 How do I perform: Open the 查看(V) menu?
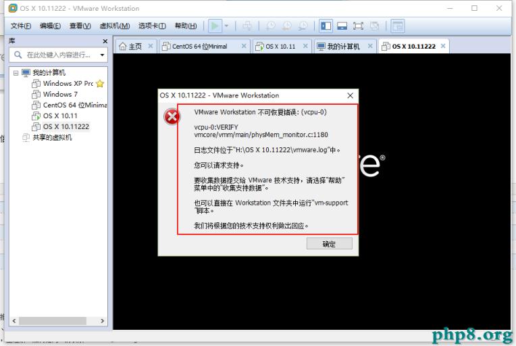(80, 26)
